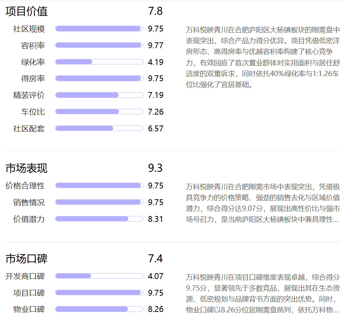Image resolution: width=343 pixels, height=317 pixels.
Task: Select the 项目价值 section heading
Action: [x=26, y=11]
